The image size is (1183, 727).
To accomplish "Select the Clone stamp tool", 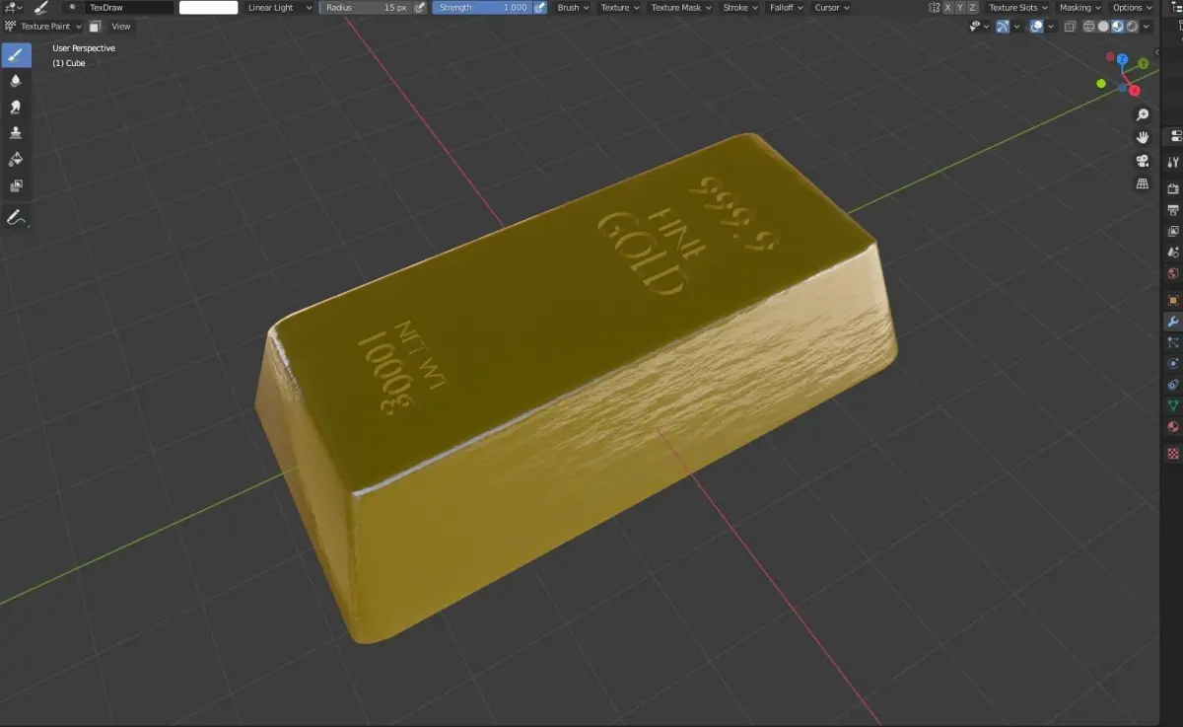I will [x=16, y=133].
